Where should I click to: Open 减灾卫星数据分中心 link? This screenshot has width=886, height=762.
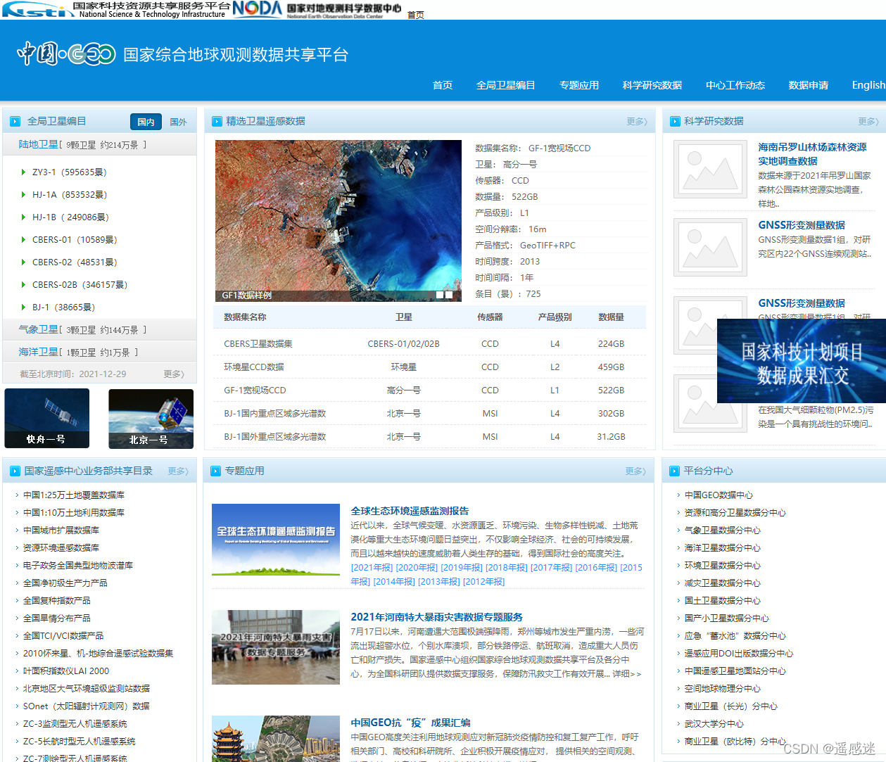click(723, 583)
